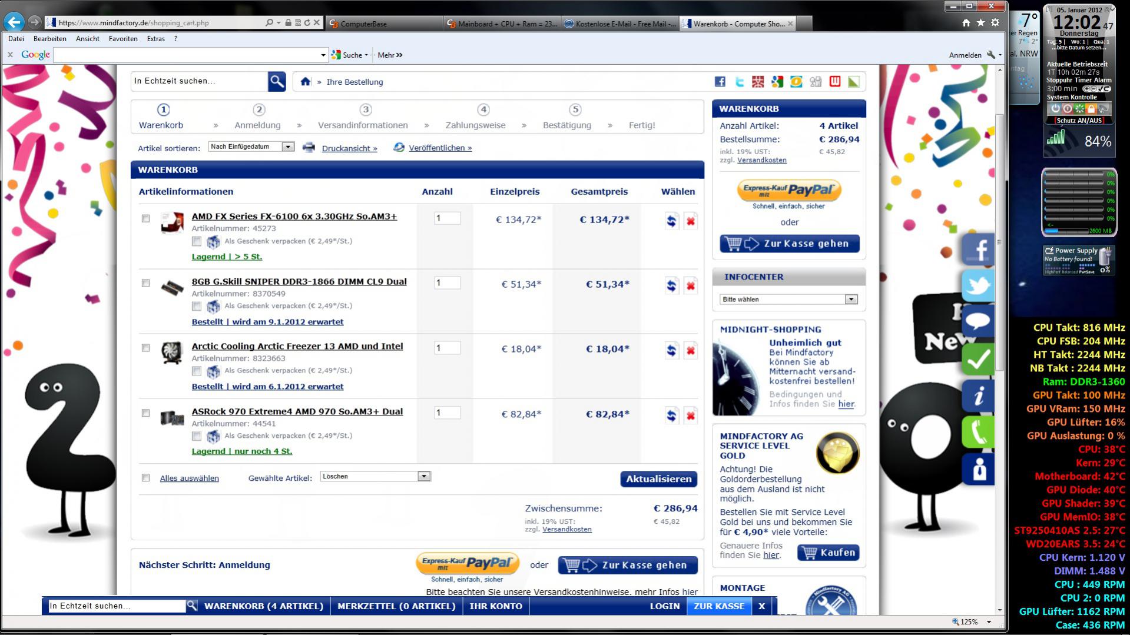Open the Favoriten menu

click(x=123, y=39)
